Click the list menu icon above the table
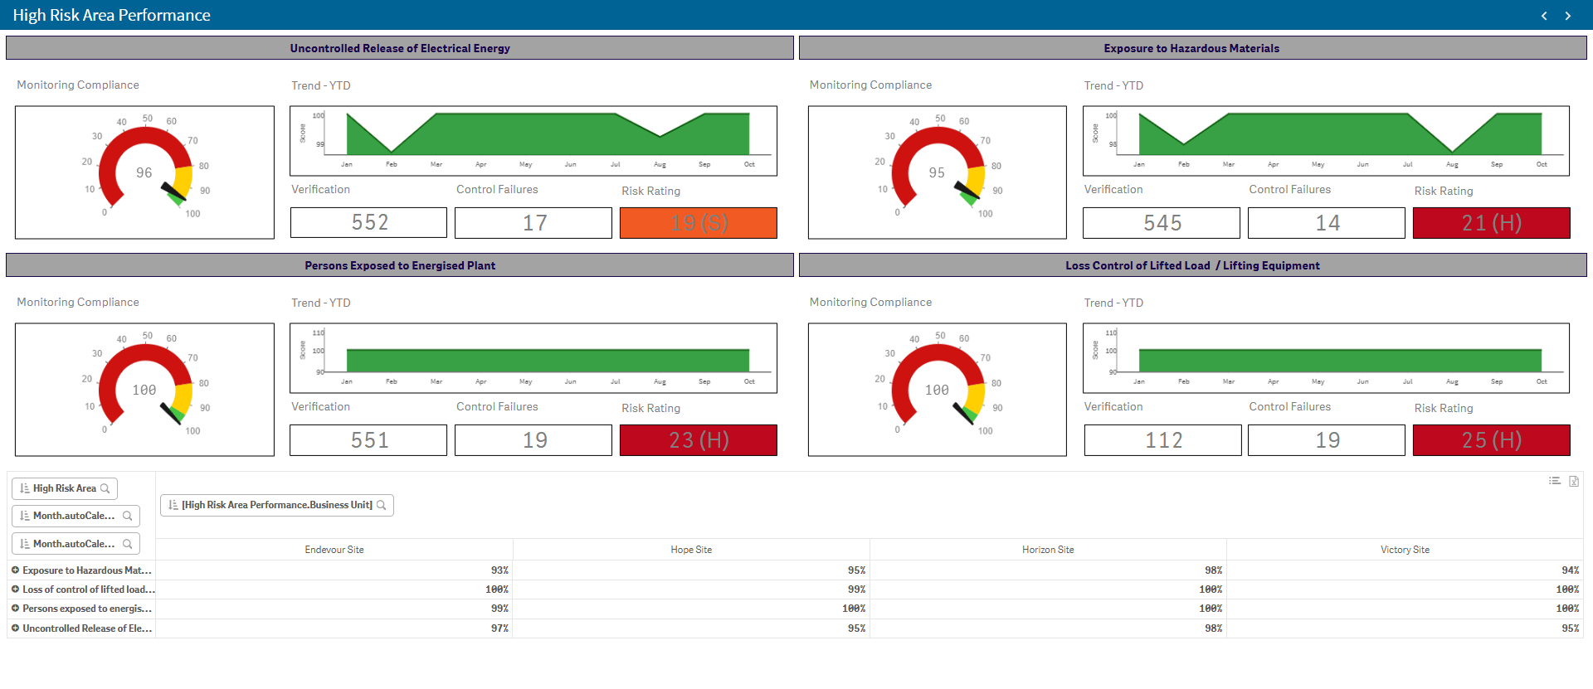This screenshot has height=689, width=1593. (1554, 482)
